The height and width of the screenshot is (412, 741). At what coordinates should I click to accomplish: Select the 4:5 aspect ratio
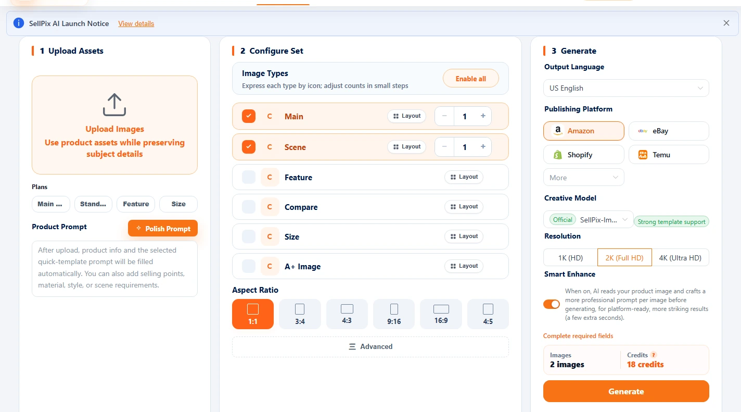coord(488,314)
